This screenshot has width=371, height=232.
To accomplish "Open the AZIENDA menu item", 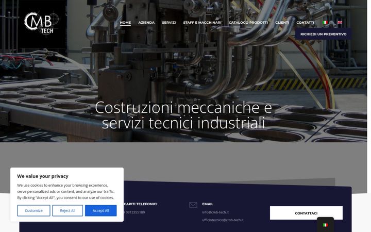I will (146, 23).
